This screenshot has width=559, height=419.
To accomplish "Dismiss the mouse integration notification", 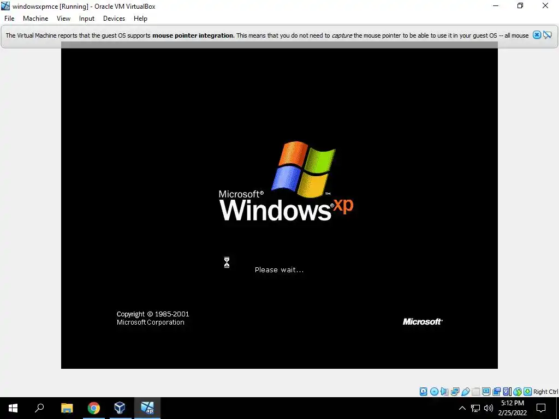I will click(x=537, y=35).
